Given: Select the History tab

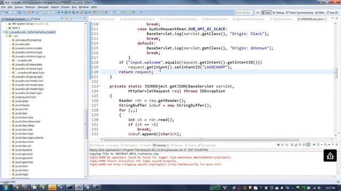Looking at the screenshot, I should click(190, 145).
